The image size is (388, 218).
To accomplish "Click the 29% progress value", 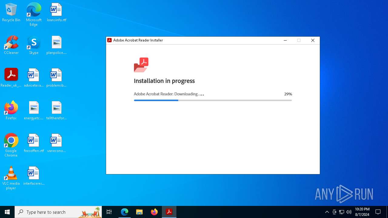I will pos(288,94).
